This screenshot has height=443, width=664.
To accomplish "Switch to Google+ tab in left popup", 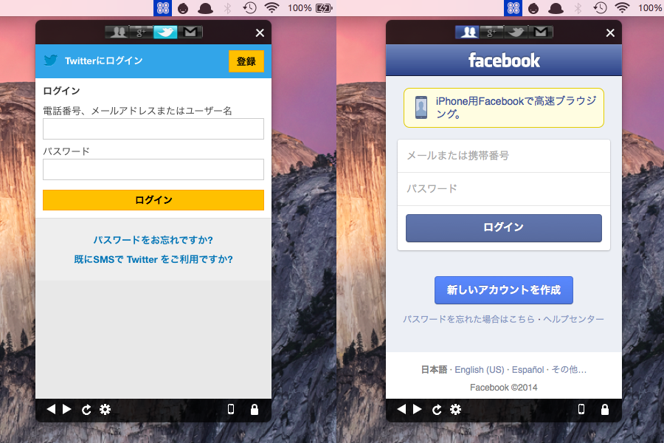I will [141, 32].
